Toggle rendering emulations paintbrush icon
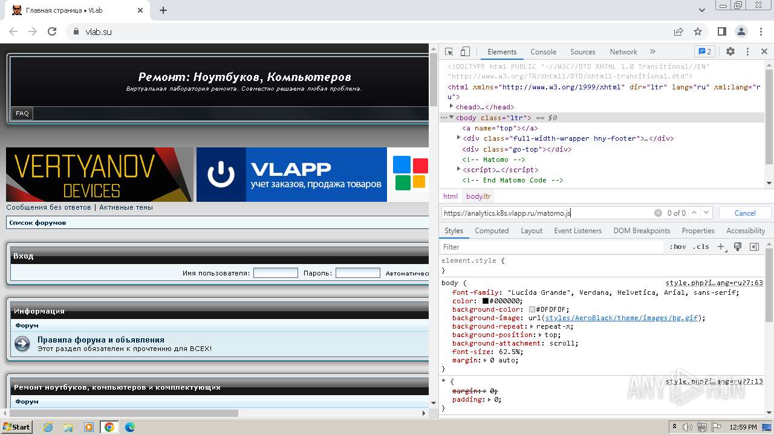 coord(738,246)
